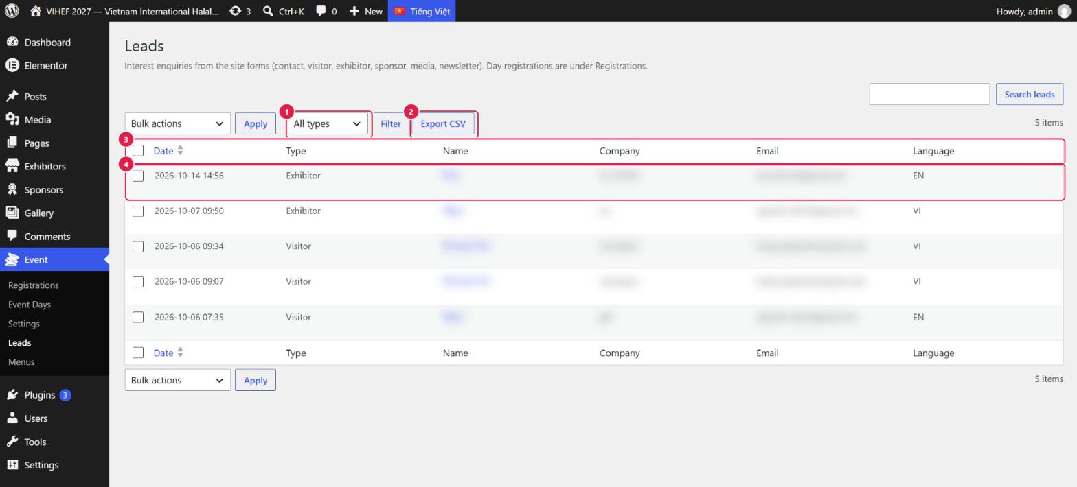Open Event Days submenu item

click(30, 304)
